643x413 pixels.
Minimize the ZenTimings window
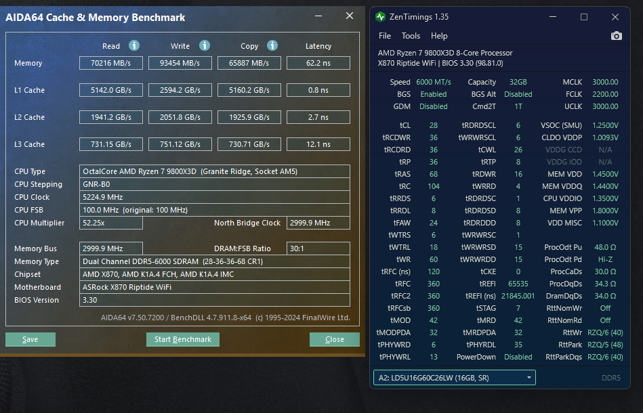553,17
